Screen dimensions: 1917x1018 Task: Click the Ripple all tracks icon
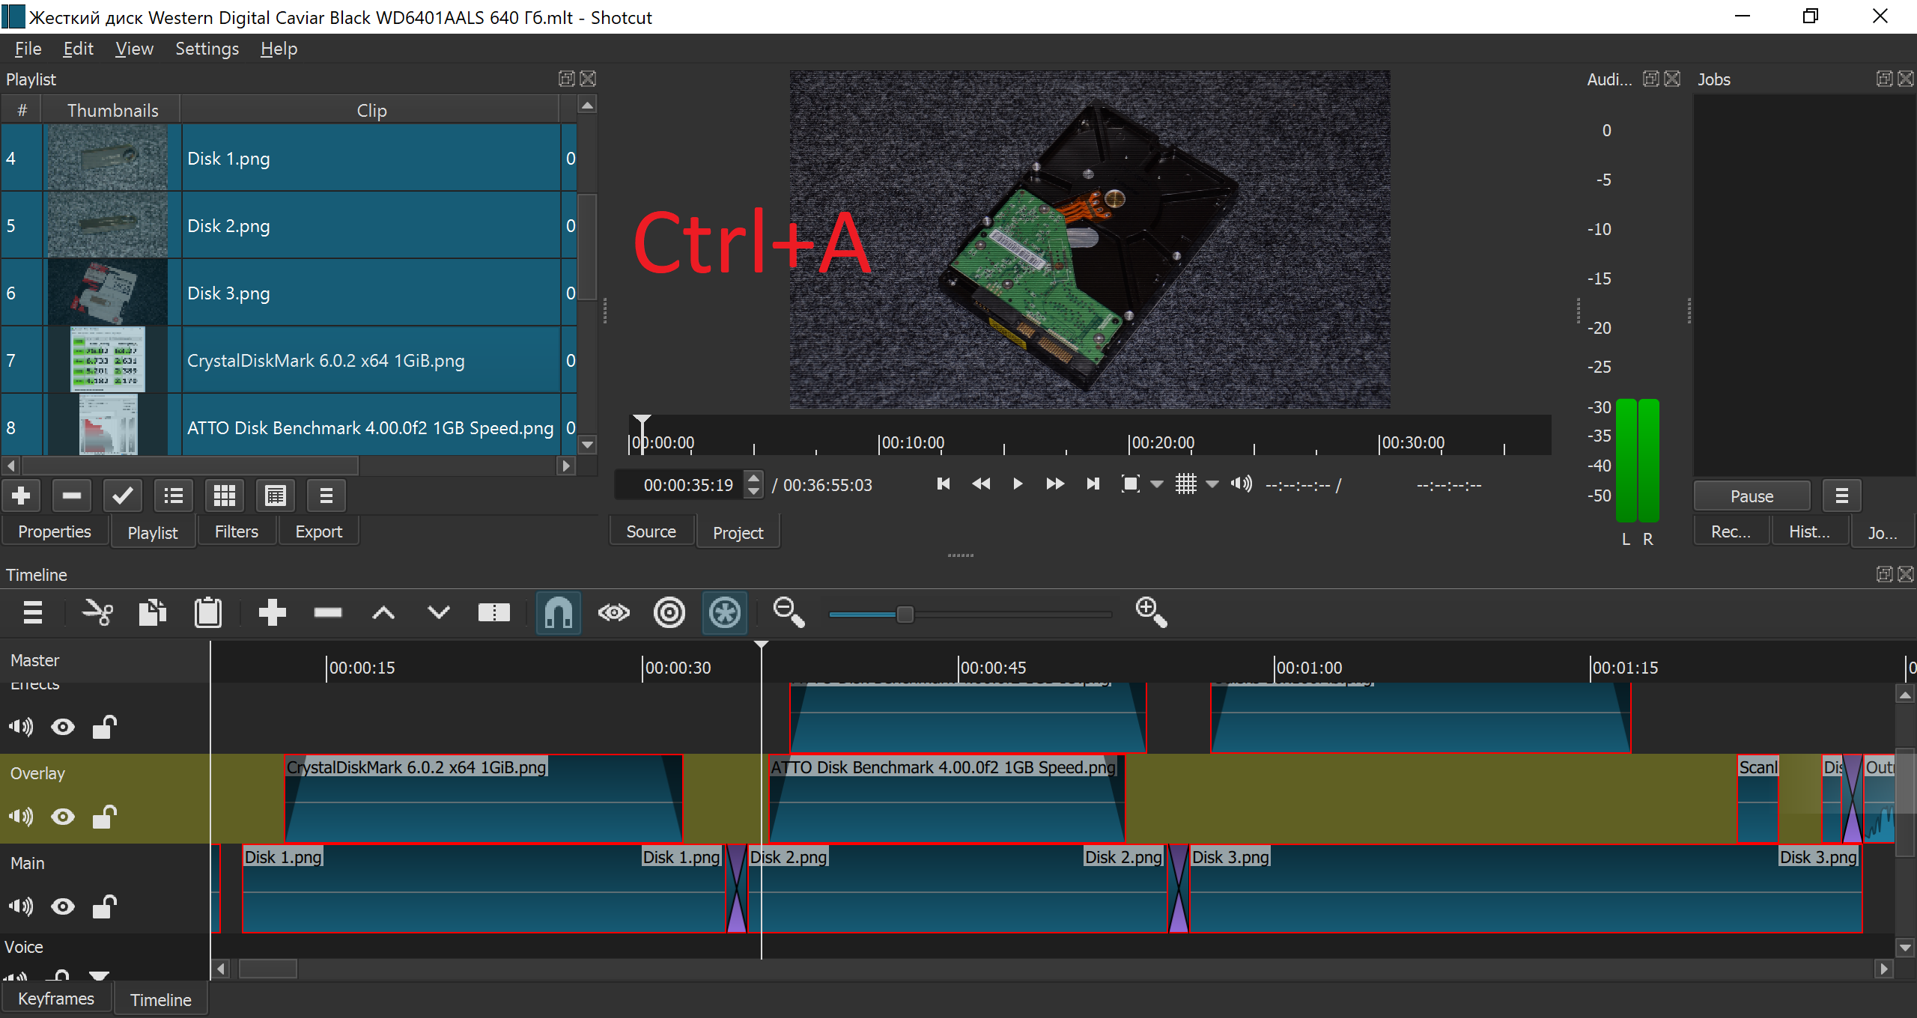pyautogui.click(x=724, y=612)
